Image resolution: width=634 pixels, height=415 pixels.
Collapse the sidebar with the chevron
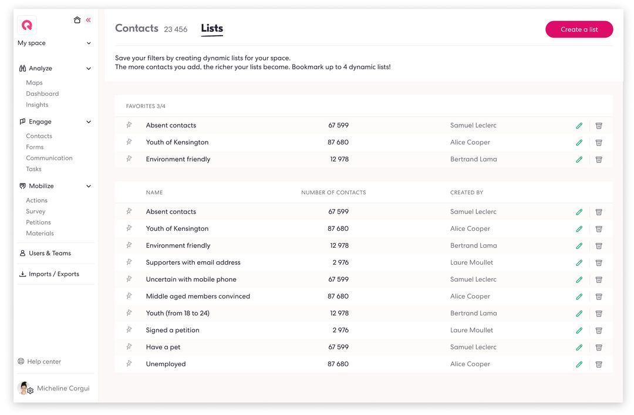[x=86, y=18]
